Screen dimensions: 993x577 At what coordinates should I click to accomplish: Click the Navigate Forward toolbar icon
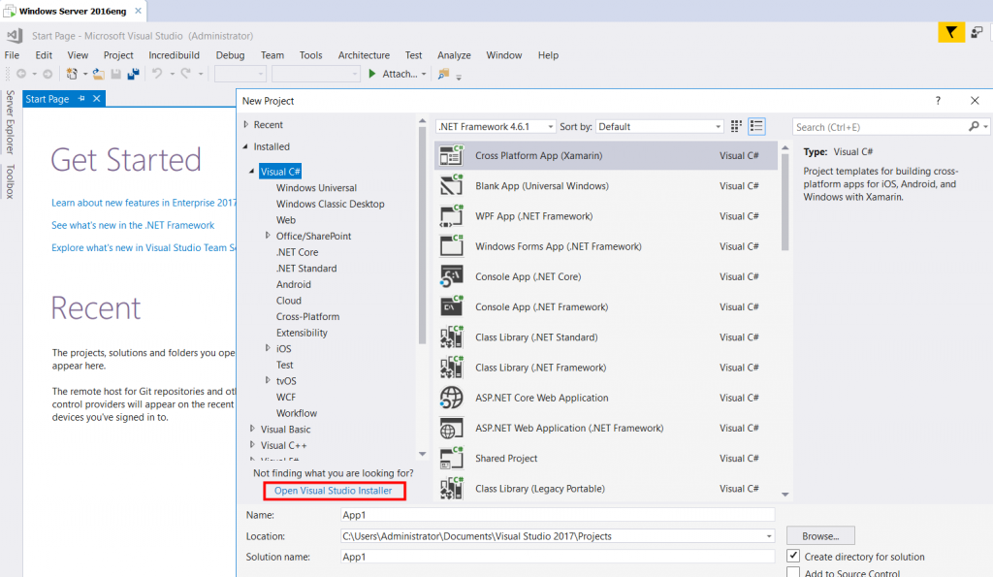click(48, 74)
